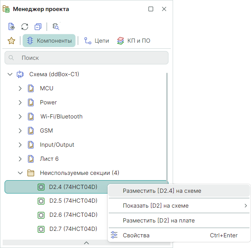Image resolution: width=251 pixels, height=248 pixels.
Task: Toggle the КП и ПО view filter
Action: pos(133,41)
